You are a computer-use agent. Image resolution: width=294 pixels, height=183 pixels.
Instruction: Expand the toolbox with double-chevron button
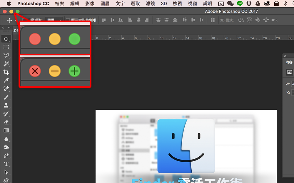(9, 28)
